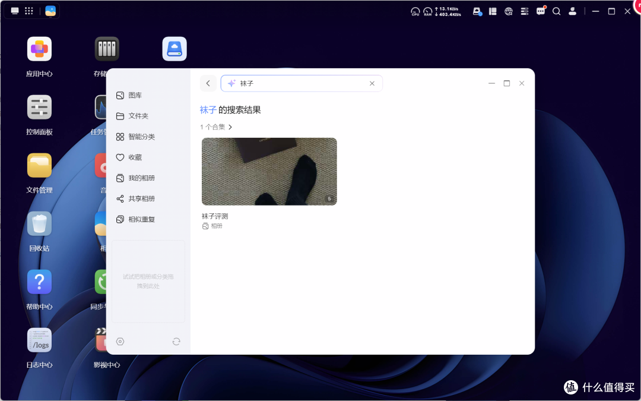The height and width of the screenshot is (401, 641).
Task: Open the task list bars icon
Action: click(525, 11)
